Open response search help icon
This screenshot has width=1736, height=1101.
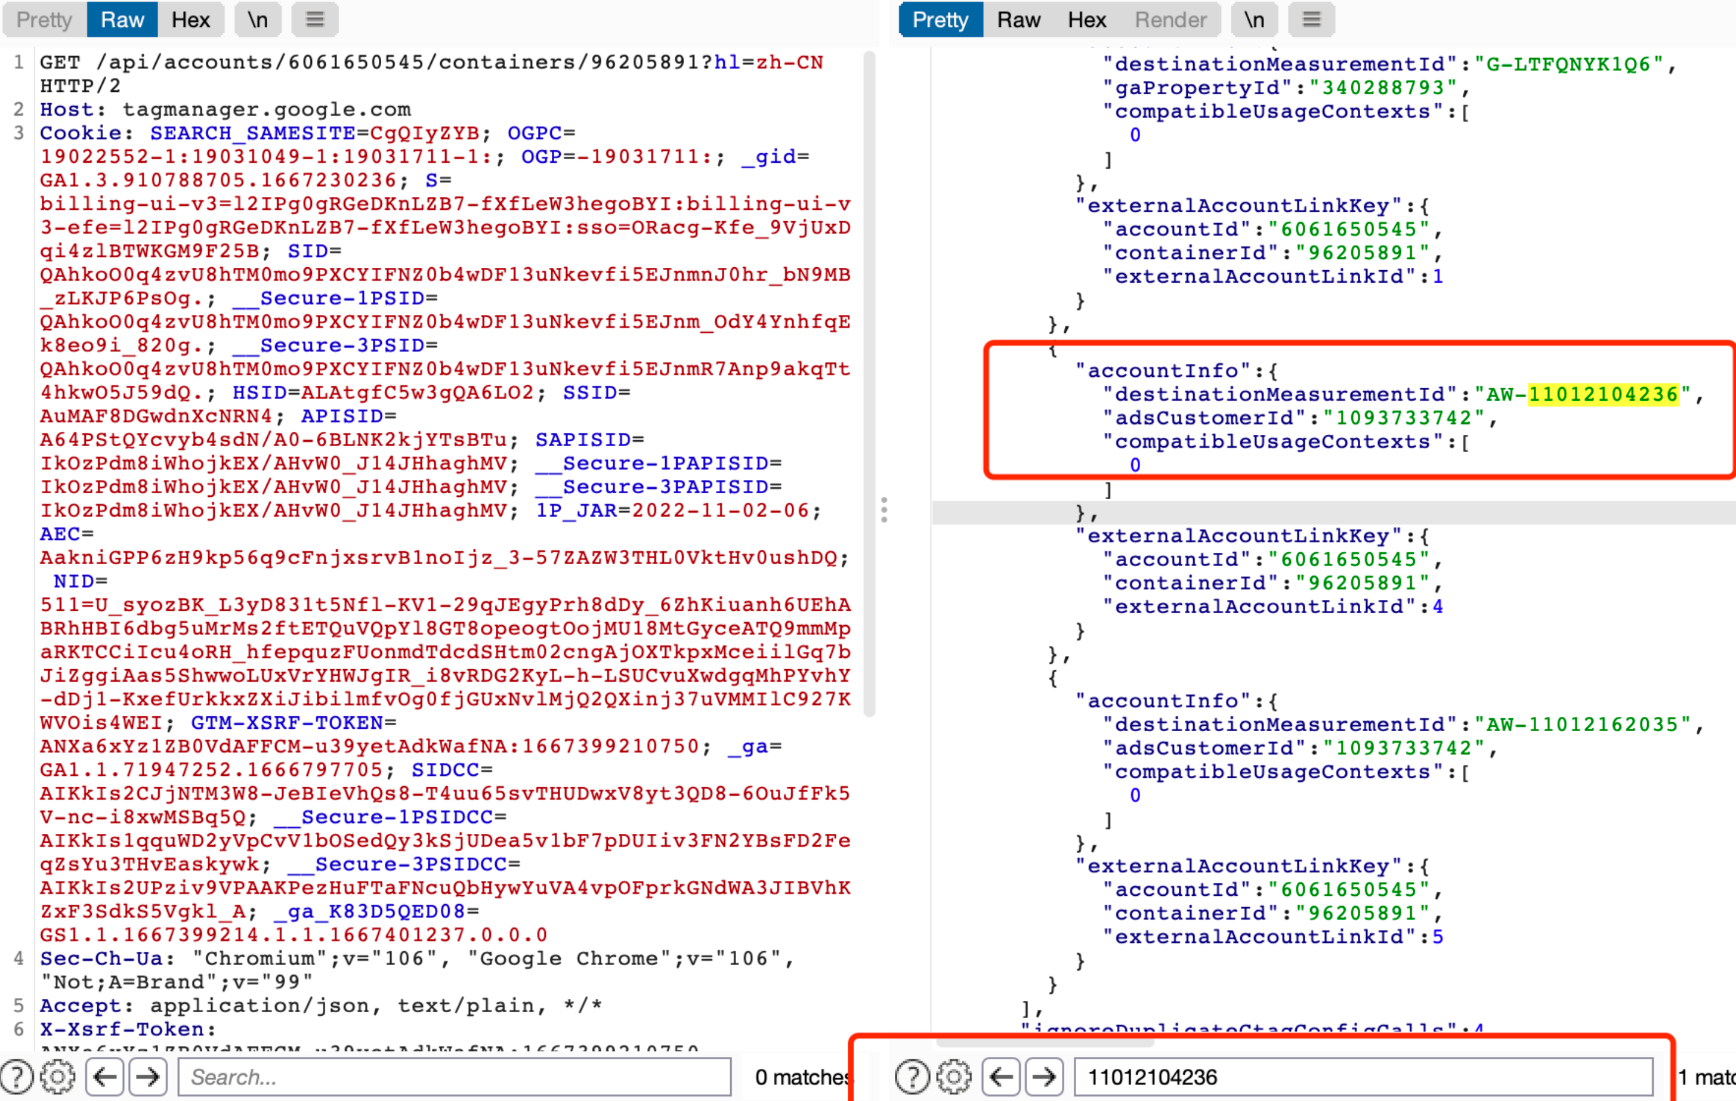pos(912,1077)
